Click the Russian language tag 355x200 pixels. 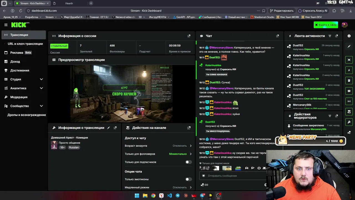click(74, 147)
